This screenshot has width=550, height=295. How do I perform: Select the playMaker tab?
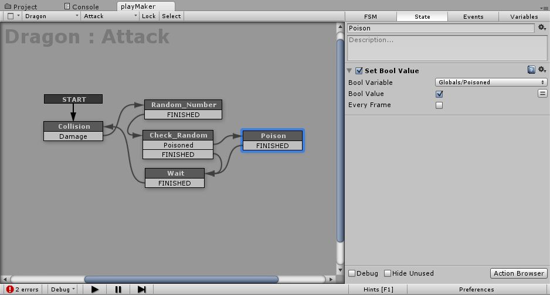pos(145,6)
